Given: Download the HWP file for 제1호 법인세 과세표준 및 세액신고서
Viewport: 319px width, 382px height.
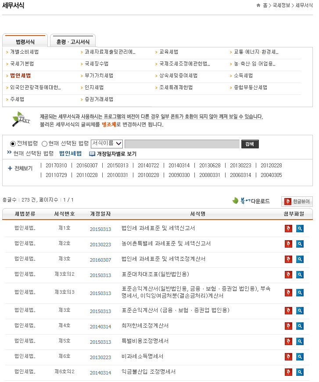Looking at the screenshot, I should [x=288, y=228].
